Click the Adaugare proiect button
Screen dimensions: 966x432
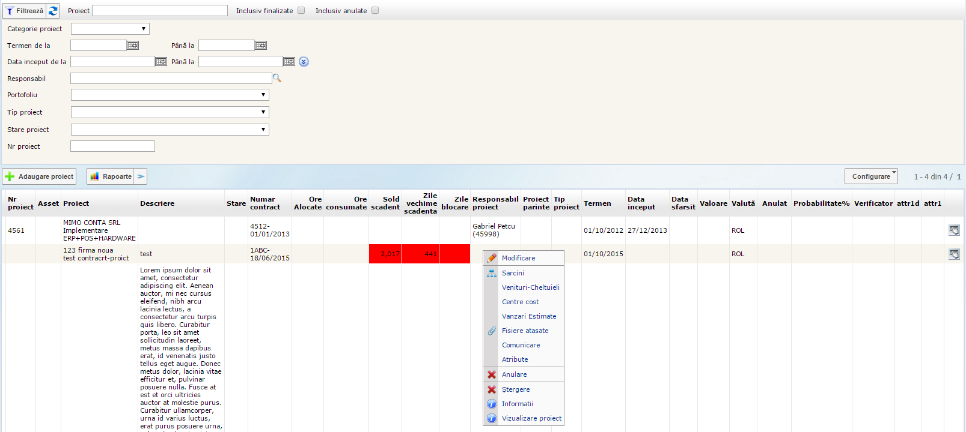tap(40, 176)
